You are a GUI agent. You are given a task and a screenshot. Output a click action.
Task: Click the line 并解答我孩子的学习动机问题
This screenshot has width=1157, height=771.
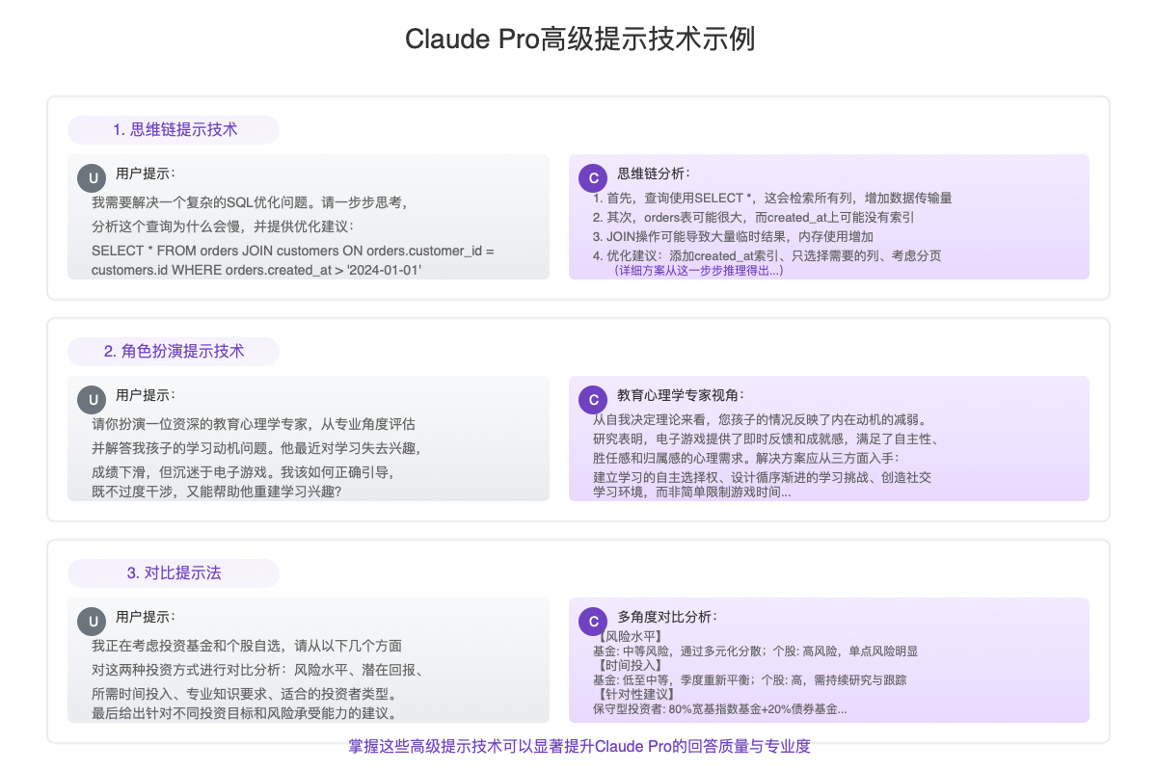pyautogui.click(x=256, y=448)
